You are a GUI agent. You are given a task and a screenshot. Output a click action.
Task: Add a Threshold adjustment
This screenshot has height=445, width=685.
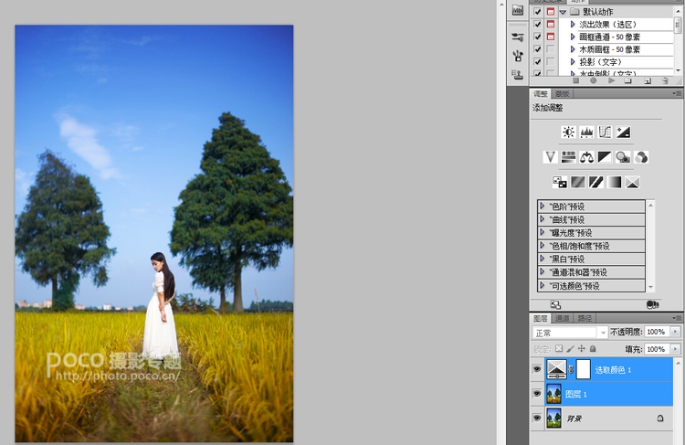point(595,182)
